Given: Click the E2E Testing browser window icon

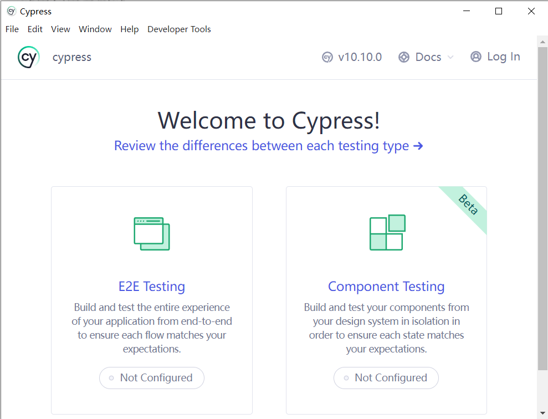Looking at the screenshot, I should [152, 234].
